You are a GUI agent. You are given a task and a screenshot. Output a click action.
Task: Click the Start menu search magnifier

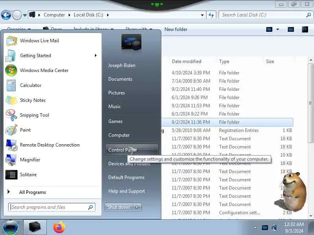tap(91, 207)
